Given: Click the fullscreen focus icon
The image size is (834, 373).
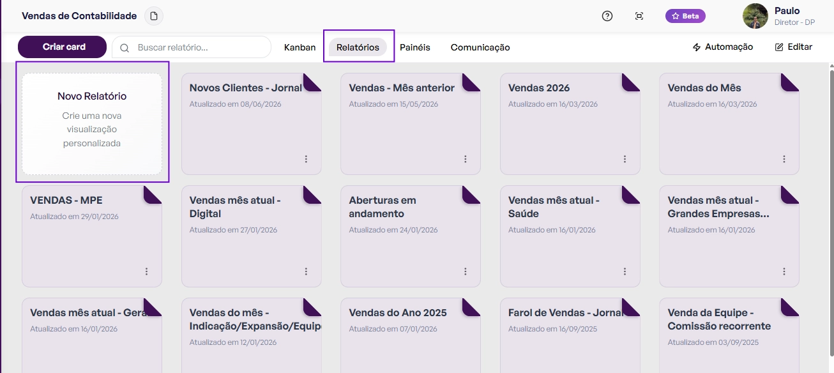Looking at the screenshot, I should click(x=639, y=16).
